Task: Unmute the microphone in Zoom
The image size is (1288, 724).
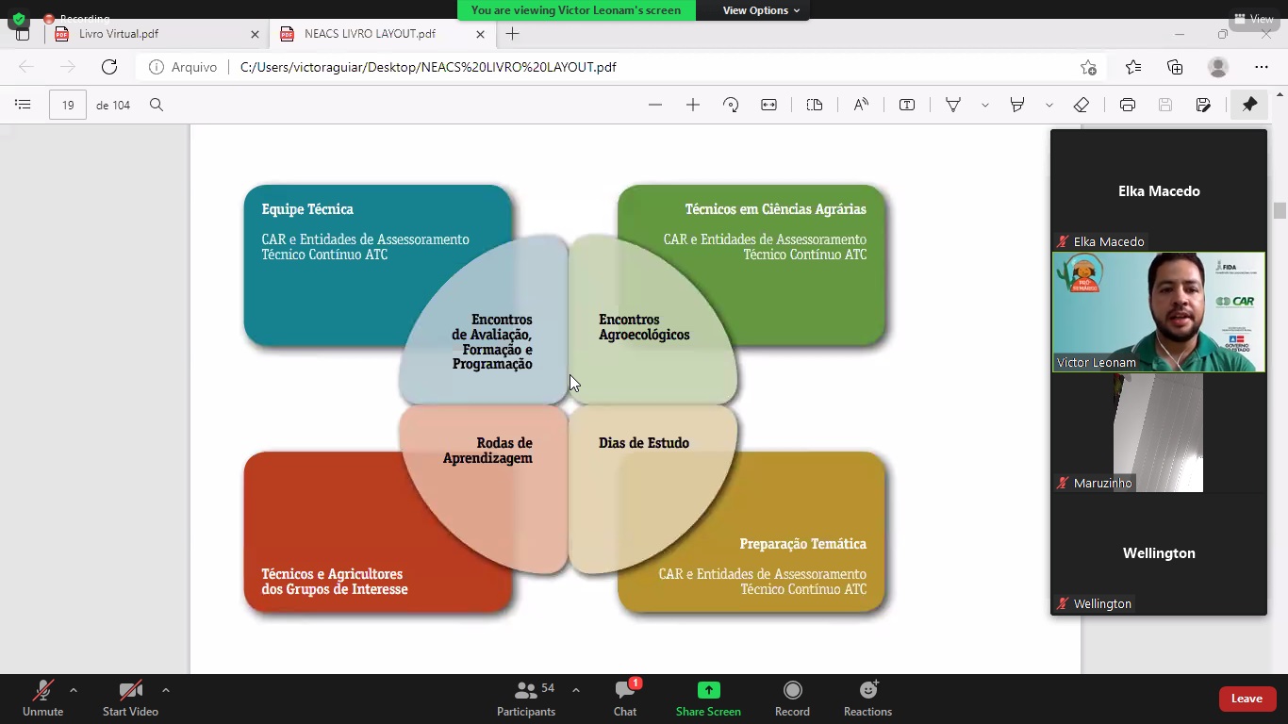Action: 42,699
